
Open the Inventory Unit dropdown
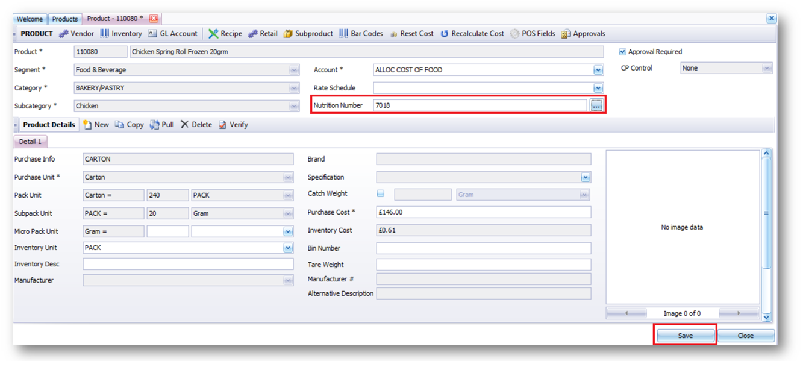point(288,248)
